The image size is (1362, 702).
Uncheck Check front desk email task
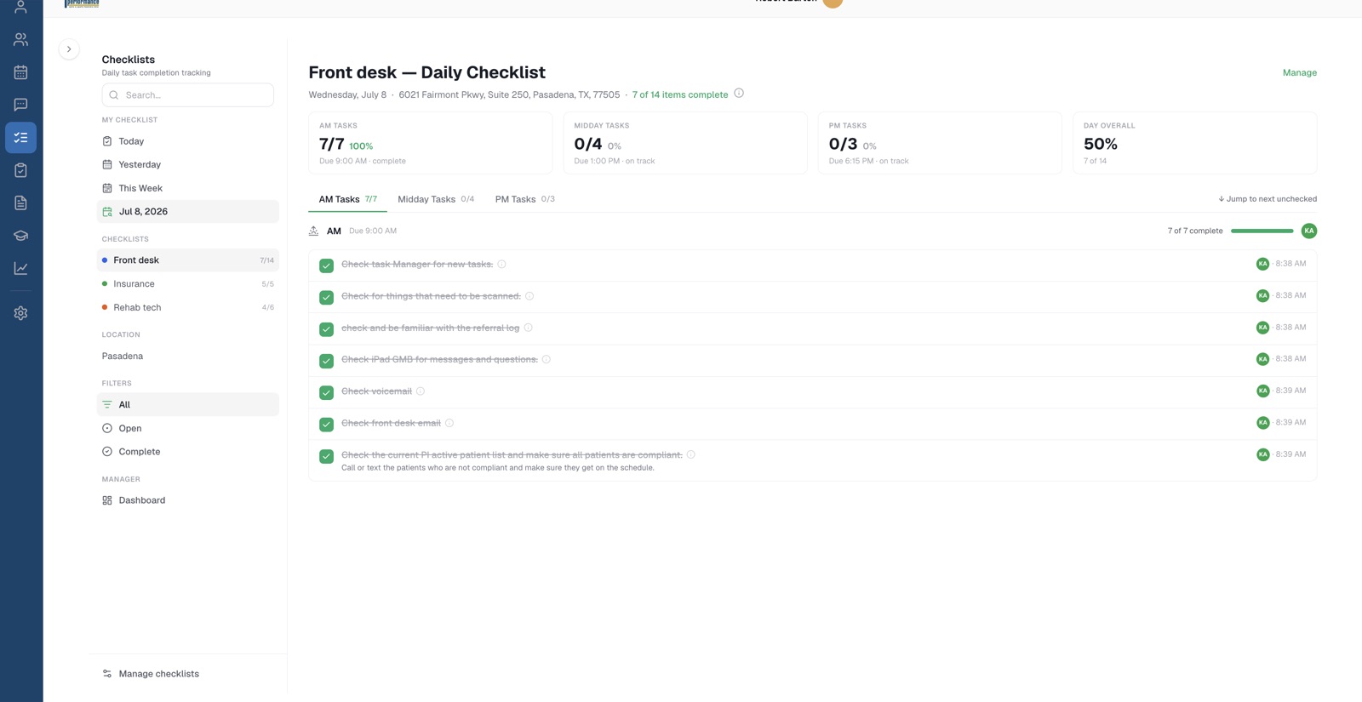(x=326, y=424)
